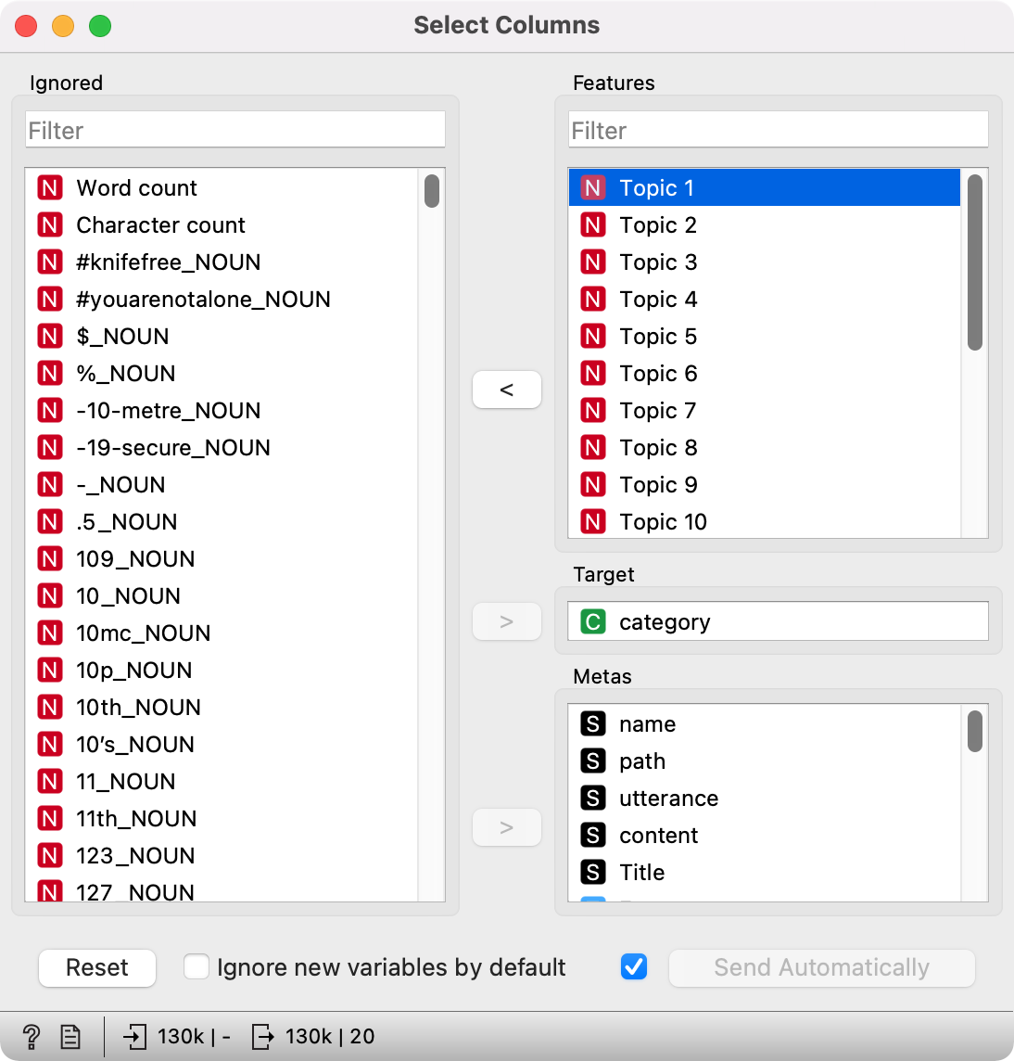Viewport: 1014px width, 1061px height.
Task: Move selected feature left to Ignored
Action: (507, 390)
